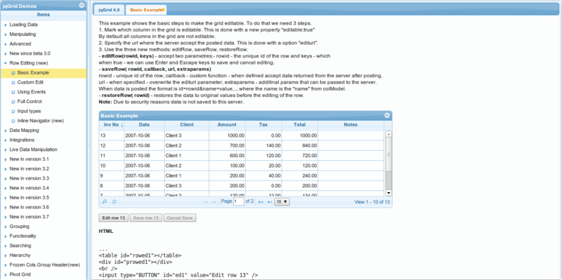Expand the Advanced tree node
Image resolution: width=562 pixels, height=280 pixels.
click(6, 44)
